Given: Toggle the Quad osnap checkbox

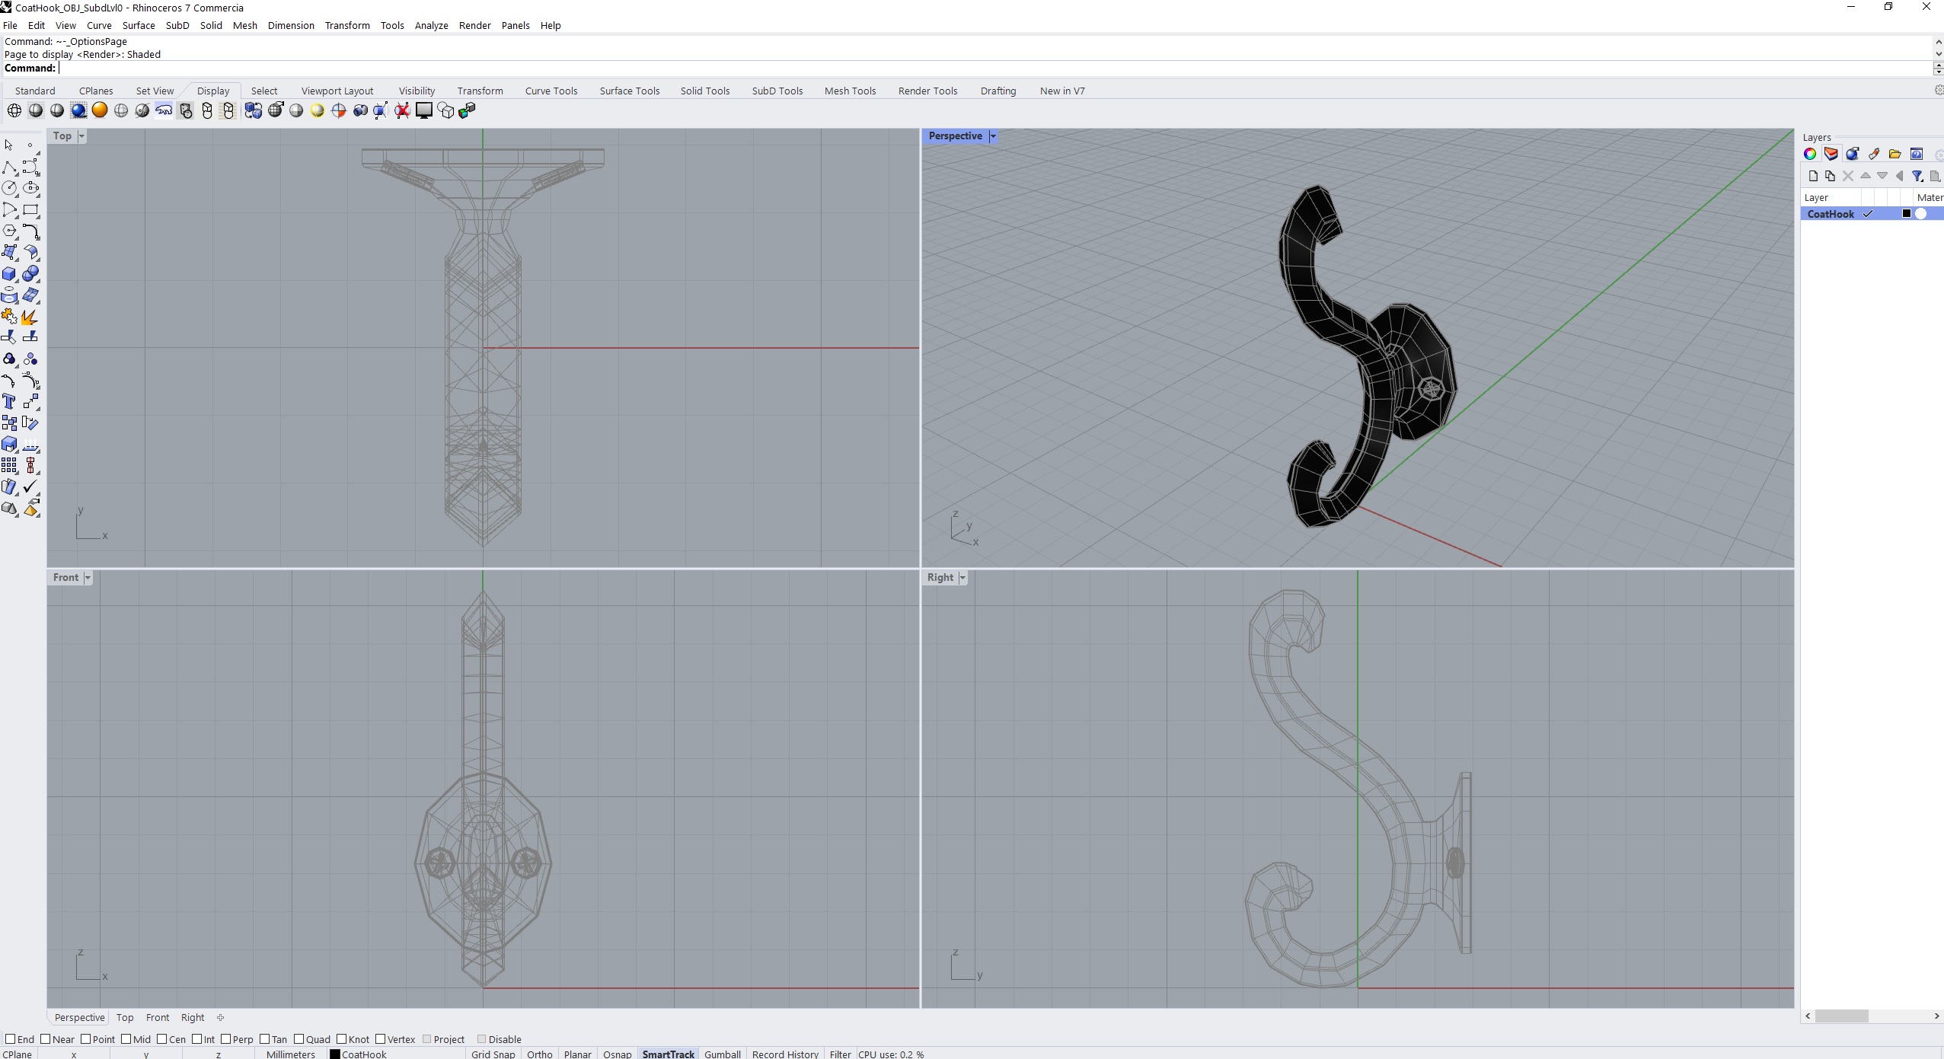Looking at the screenshot, I should pyautogui.click(x=299, y=1038).
